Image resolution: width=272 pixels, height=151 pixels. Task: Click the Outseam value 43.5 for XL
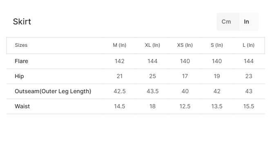coord(152,91)
